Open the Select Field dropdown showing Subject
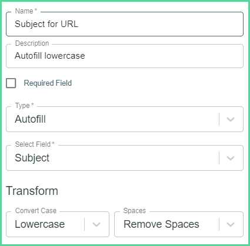 (x=125, y=158)
